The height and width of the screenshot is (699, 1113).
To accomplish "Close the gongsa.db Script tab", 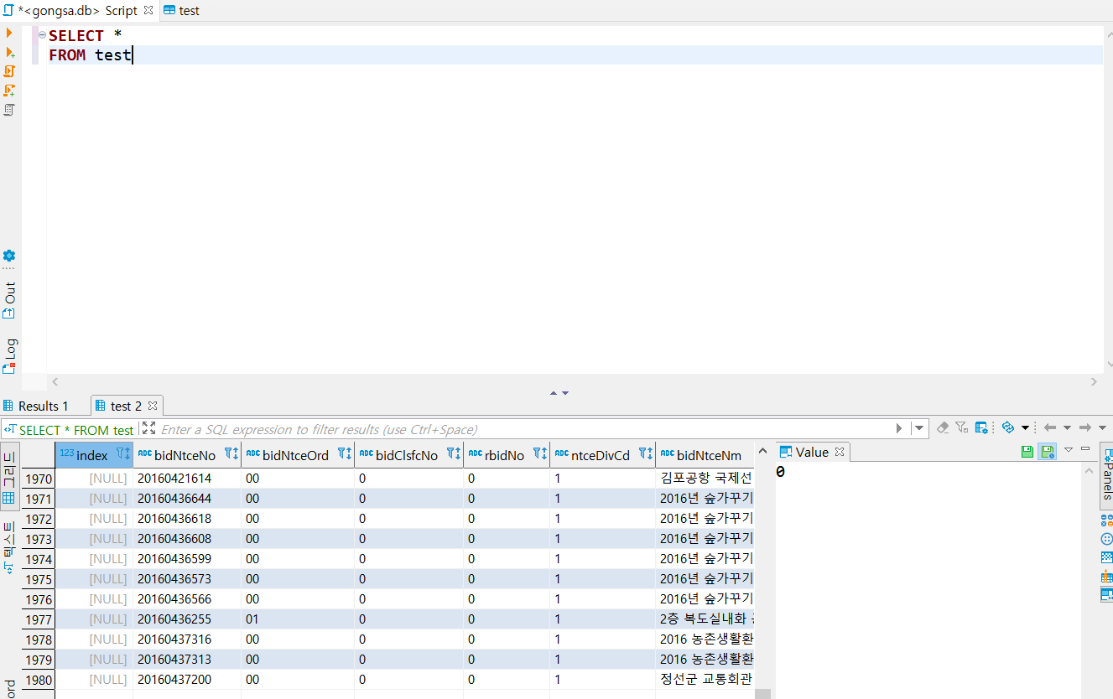I will tap(148, 11).
